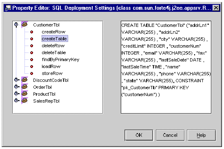Close the Property Editor dialog
Screen dimensions: 224x149
tap(216, 8)
